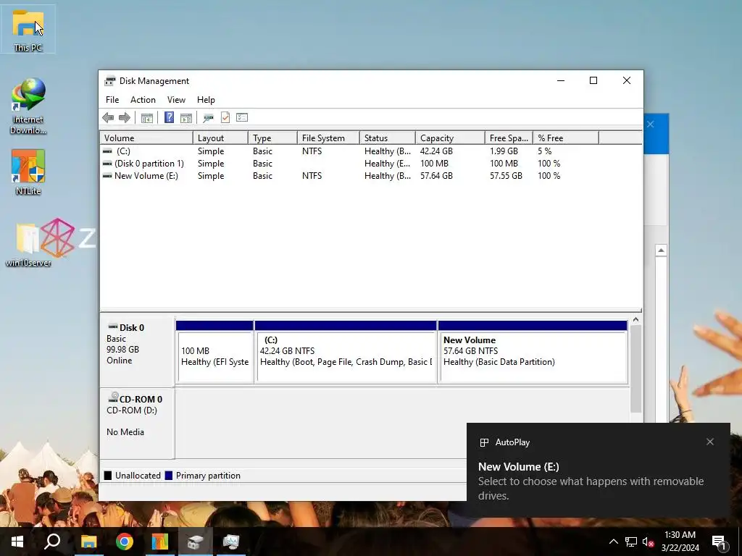Image resolution: width=742 pixels, height=556 pixels.
Task: Click the CD-ROM 0 (D:) label panel
Action: [137, 423]
